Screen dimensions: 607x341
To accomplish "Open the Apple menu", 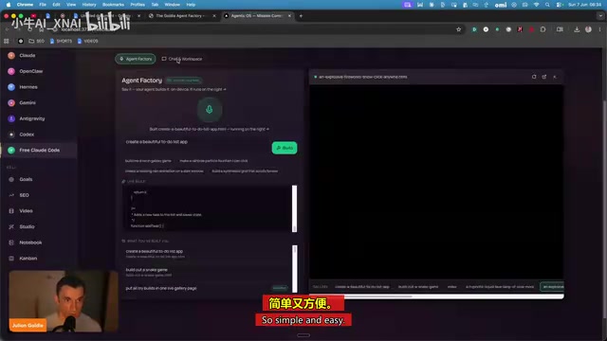I will coord(9,5).
